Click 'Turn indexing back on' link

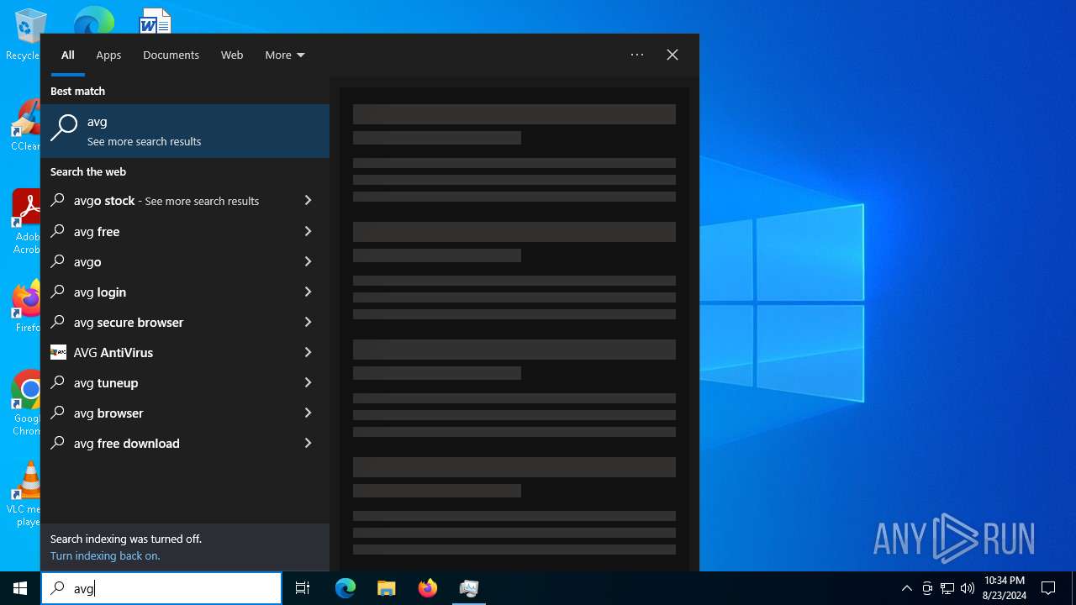coord(105,556)
